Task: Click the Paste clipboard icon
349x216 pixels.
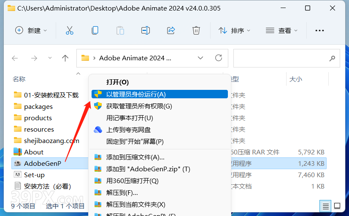Action: click(120, 30)
